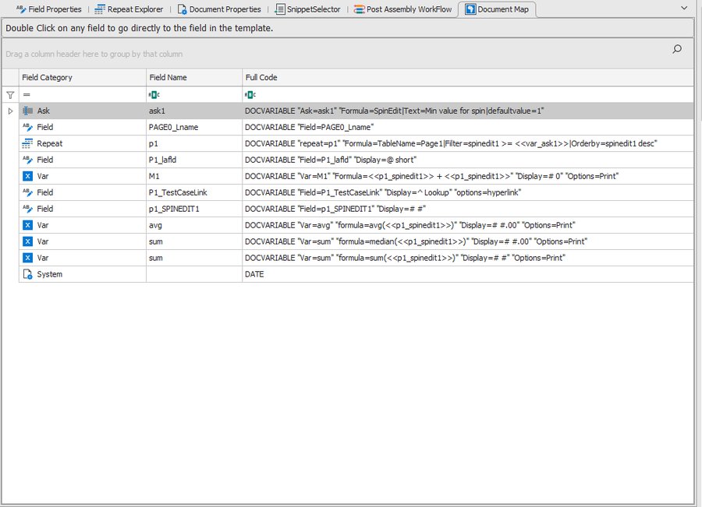Open the Full Code filter operator icon

point(250,95)
